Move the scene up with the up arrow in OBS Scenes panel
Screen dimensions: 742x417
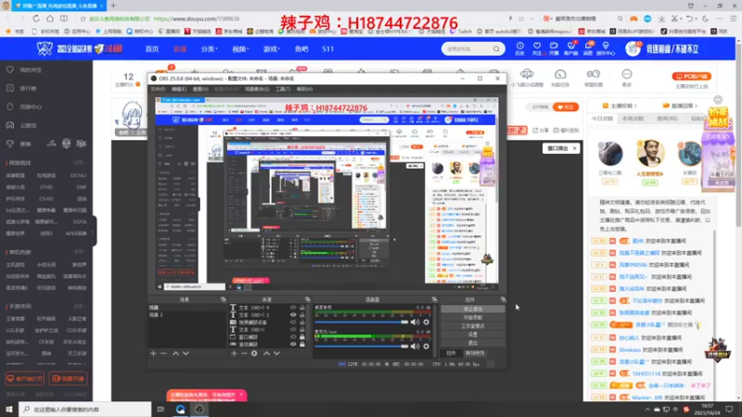pos(175,353)
